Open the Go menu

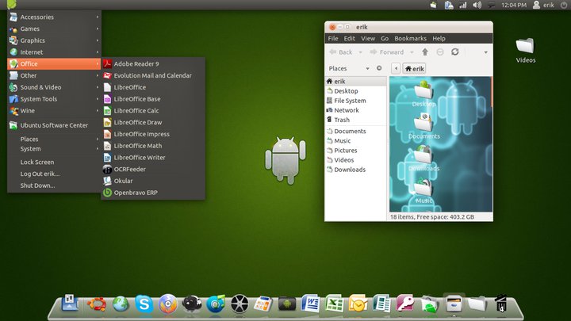(385, 38)
